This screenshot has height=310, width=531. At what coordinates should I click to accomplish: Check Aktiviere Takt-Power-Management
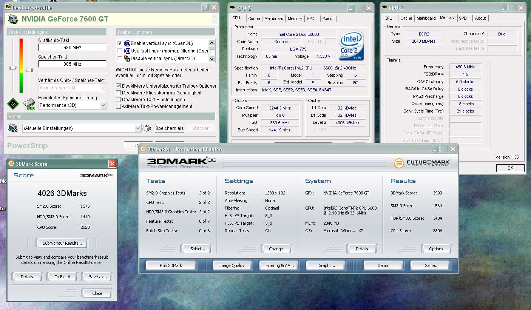[119, 106]
